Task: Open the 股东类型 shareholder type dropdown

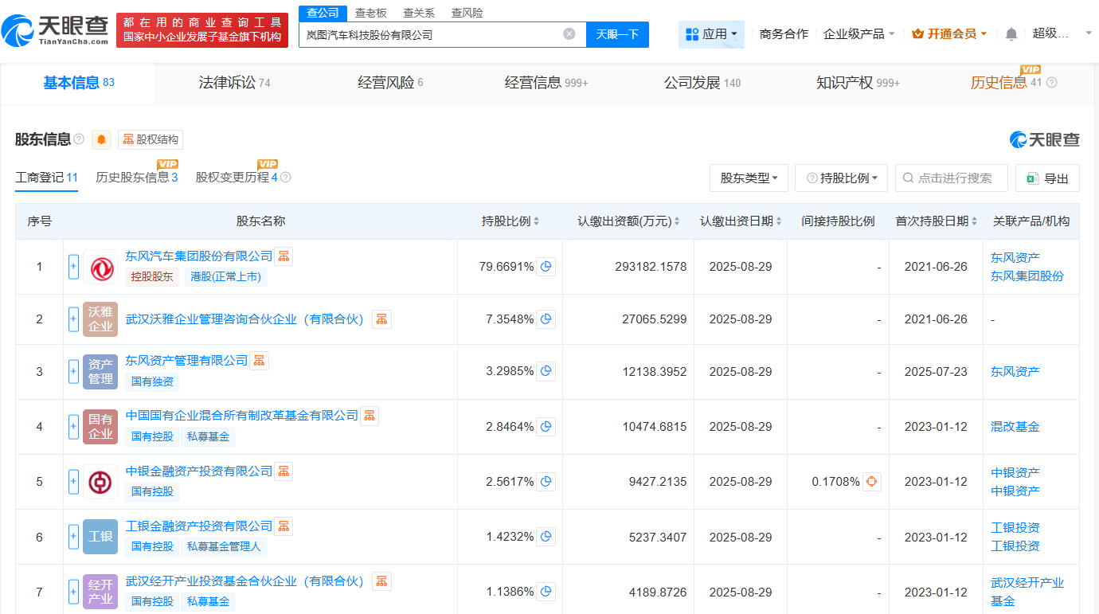Action: [749, 178]
